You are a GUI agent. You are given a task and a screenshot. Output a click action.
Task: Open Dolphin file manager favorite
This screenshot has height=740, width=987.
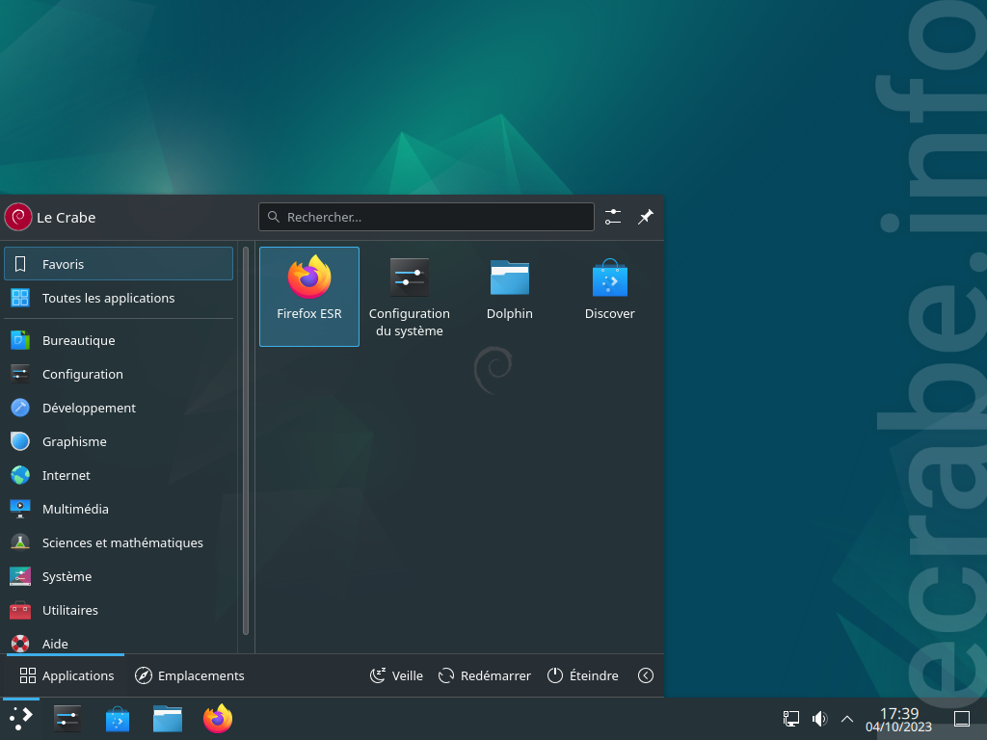coord(509,297)
